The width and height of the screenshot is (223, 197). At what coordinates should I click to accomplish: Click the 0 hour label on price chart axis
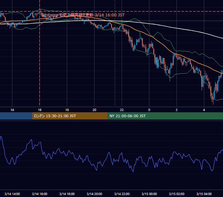(x=149, y=110)
